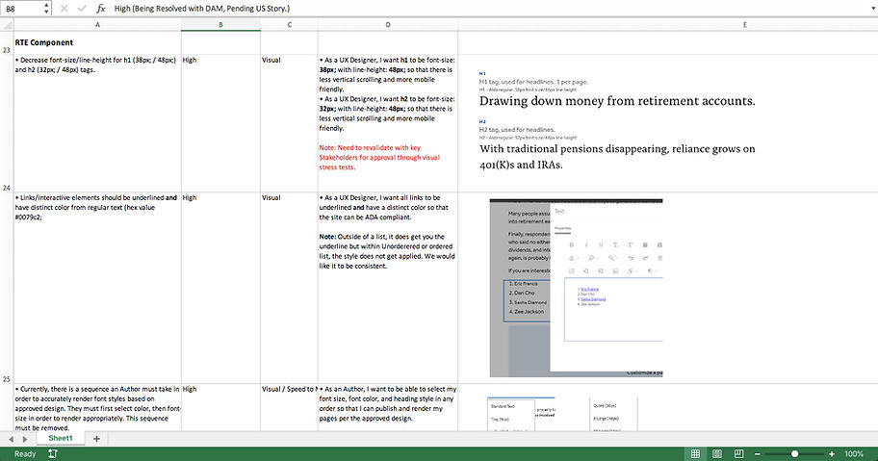Select all cells via corner triangle
Viewport: 878px width, 461px height.
7,25
